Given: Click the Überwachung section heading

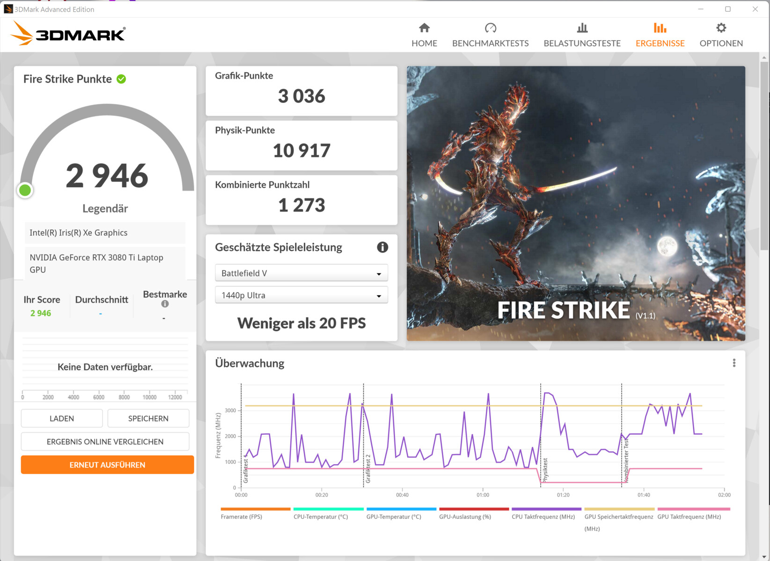Looking at the screenshot, I should coord(249,363).
